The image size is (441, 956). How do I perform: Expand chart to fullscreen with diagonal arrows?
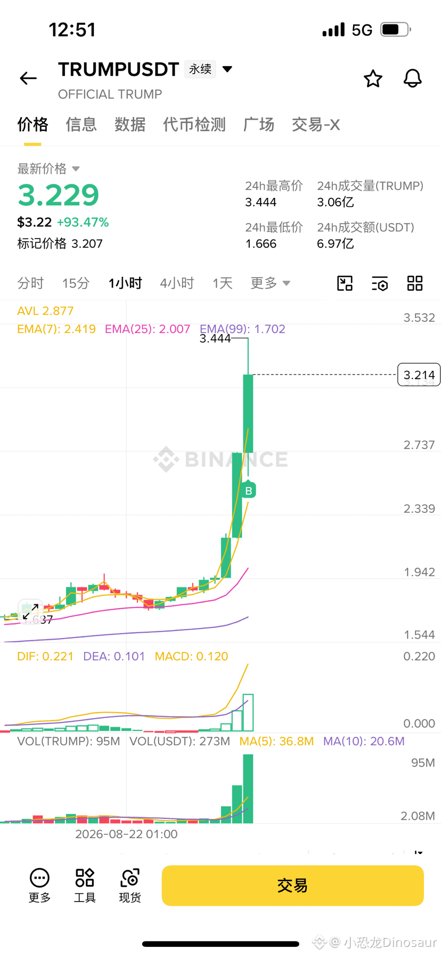30,611
